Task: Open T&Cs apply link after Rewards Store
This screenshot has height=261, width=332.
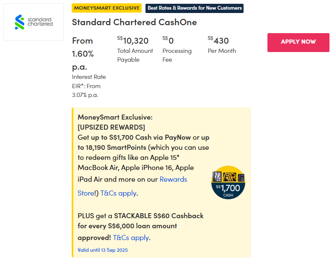Action: [x=118, y=193]
